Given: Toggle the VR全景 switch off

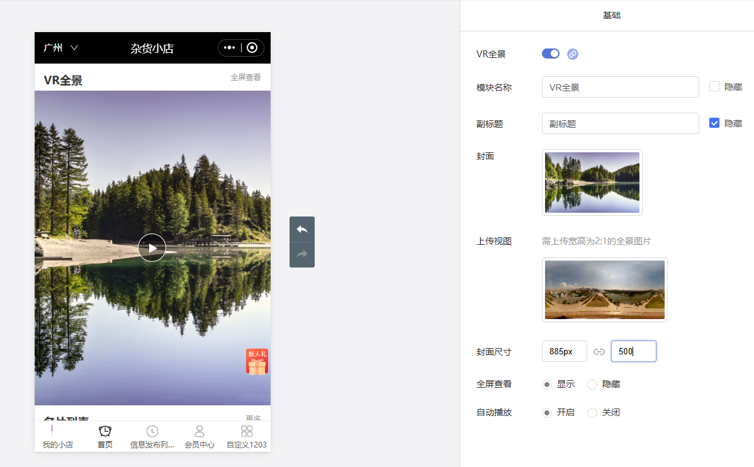Looking at the screenshot, I should coord(551,53).
